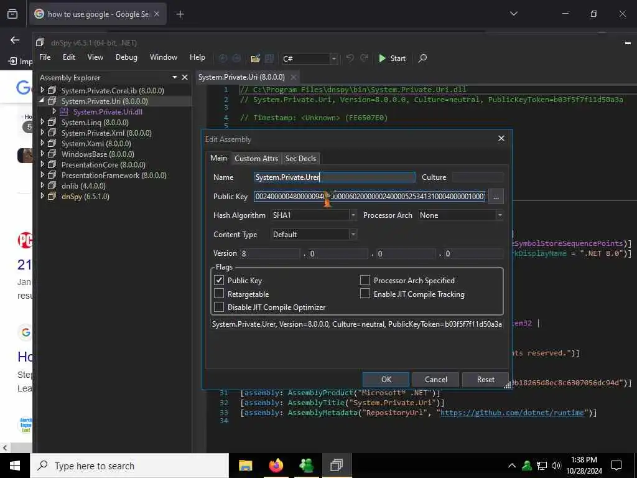Click the save all toolbar icon
The image size is (637, 478).
click(x=269, y=59)
